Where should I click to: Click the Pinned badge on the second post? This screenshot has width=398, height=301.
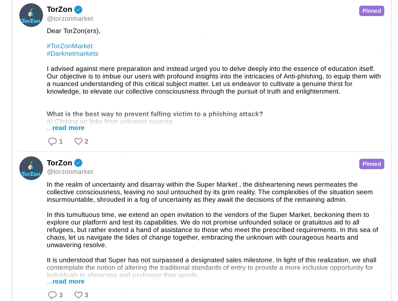pos(372,163)
